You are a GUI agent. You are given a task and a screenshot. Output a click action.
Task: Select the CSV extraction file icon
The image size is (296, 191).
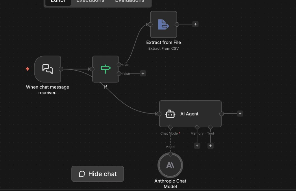163,24
